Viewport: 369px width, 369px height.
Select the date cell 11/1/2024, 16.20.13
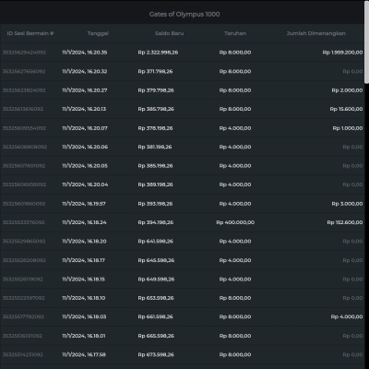(84, 109)
